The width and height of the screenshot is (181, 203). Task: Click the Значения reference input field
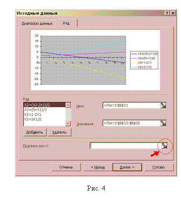[x=131, y=123]
